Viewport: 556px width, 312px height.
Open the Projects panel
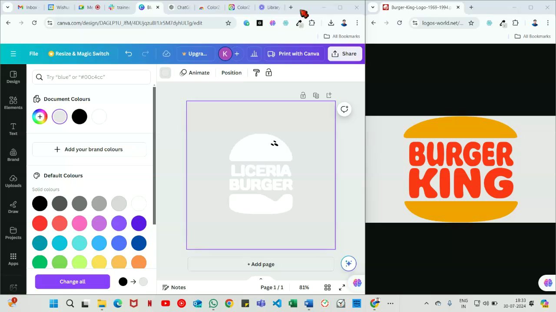[13, 233]
